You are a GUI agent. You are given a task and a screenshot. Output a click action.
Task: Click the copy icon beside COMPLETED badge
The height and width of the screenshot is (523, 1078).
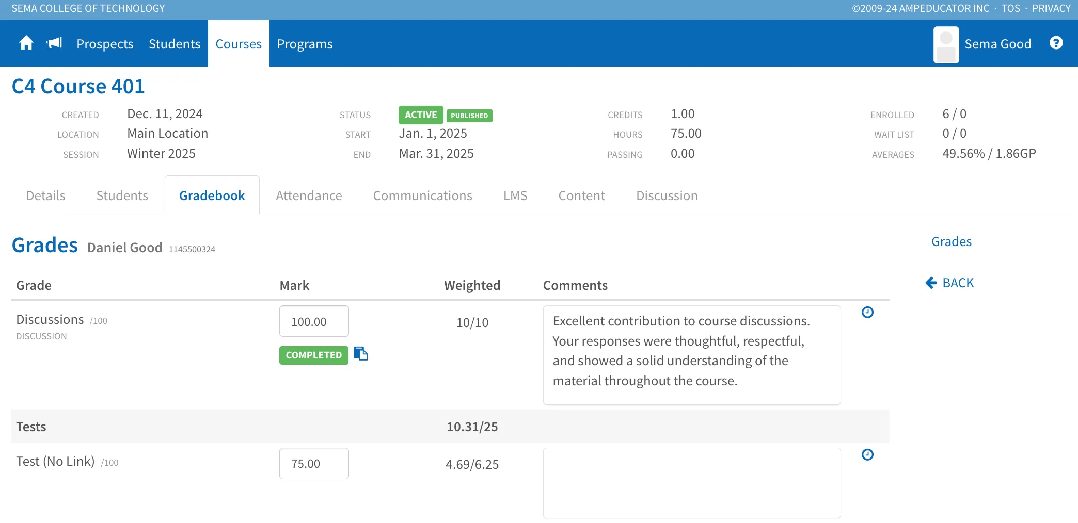coord(361,354)
